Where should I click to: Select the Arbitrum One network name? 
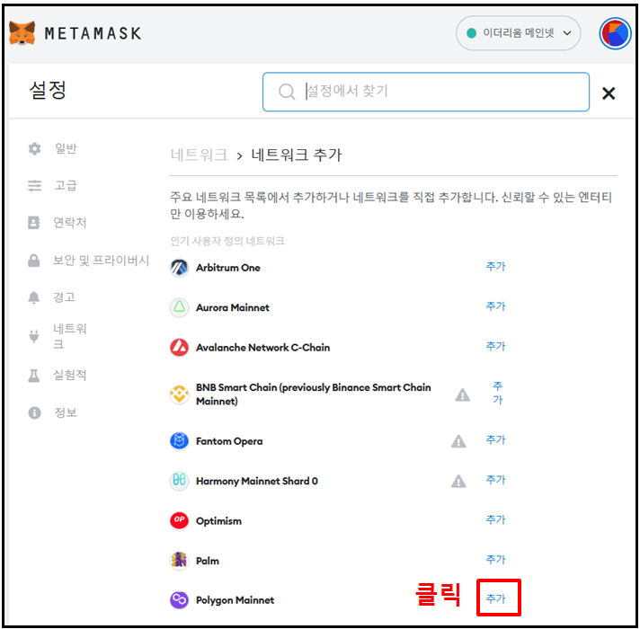(228, 268)
